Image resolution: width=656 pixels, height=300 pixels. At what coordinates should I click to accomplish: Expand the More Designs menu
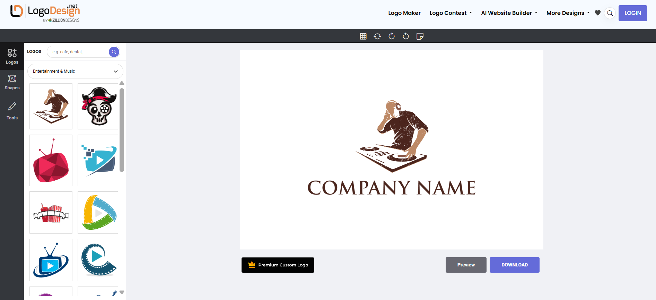pos(568,13)
